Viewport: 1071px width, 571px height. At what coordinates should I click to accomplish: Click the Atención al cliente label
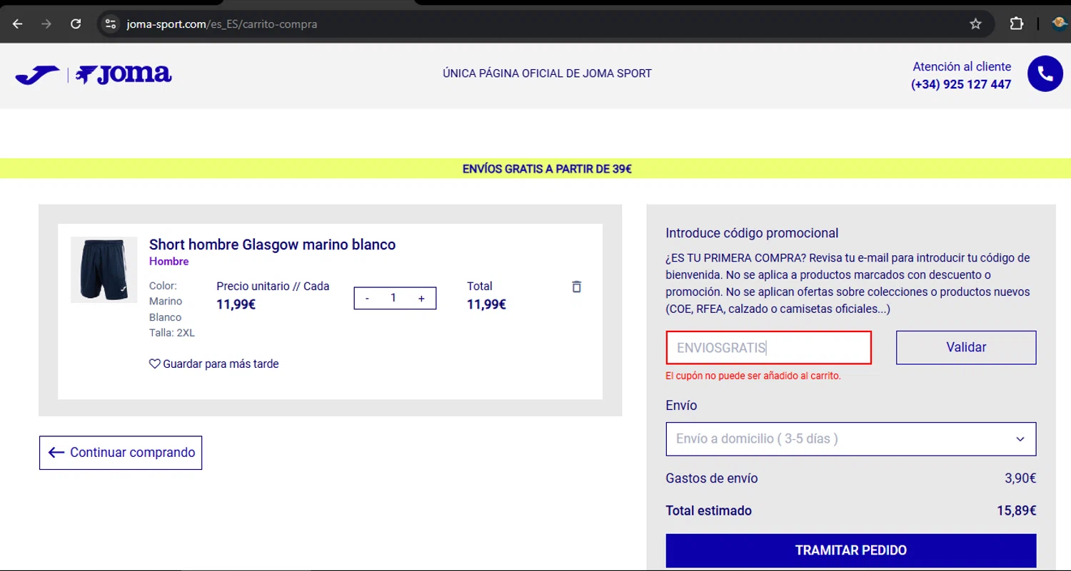point(962,66)
